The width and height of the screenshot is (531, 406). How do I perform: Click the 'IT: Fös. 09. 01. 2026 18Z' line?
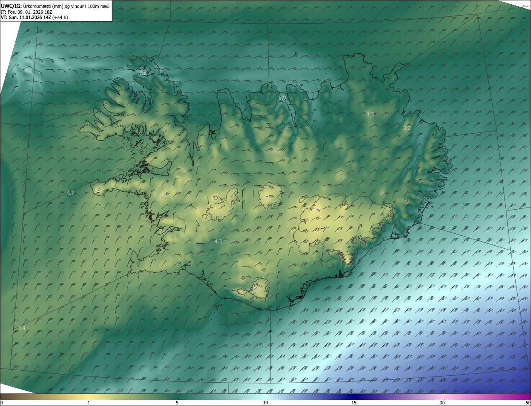click(x=27, y=12)
